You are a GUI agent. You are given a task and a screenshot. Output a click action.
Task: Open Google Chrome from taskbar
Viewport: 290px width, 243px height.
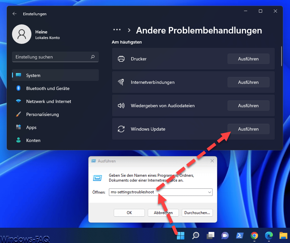coord(254,236)
